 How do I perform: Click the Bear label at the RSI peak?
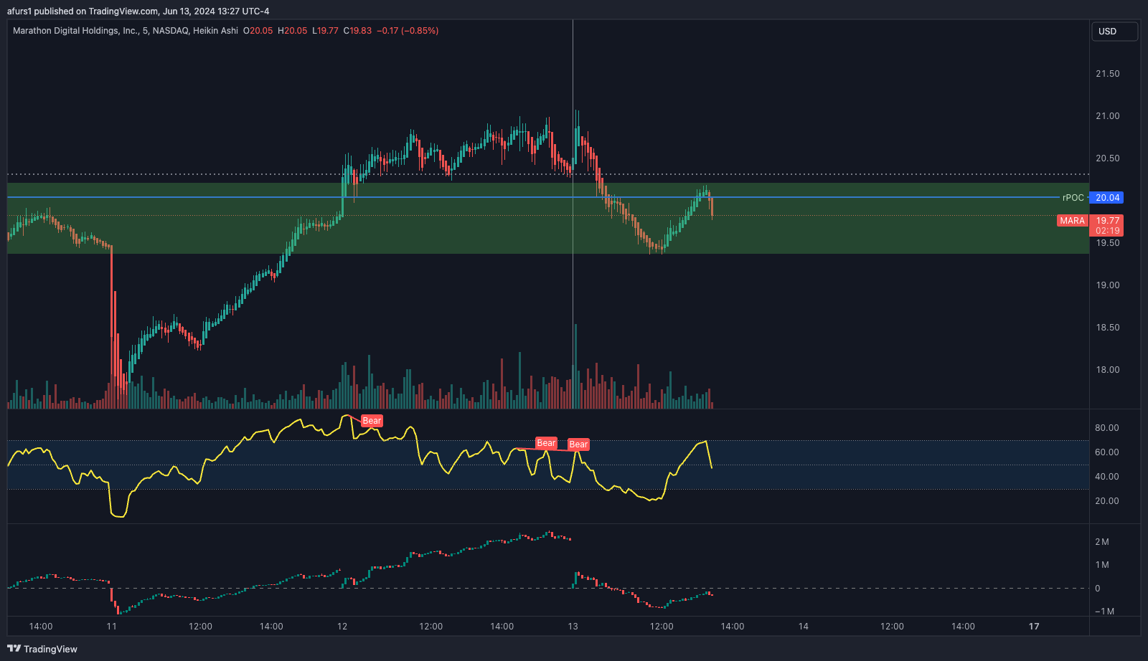click(x=372, y=421)
